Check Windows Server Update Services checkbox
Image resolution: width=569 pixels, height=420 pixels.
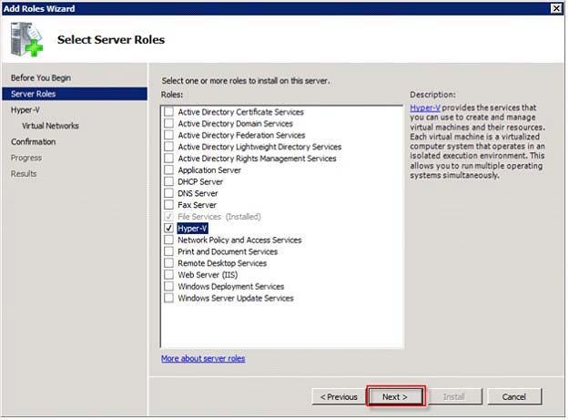click(168, 298)
